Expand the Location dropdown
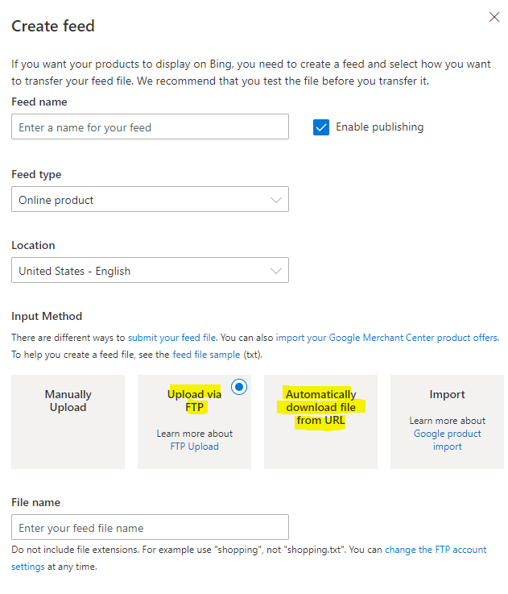This screenshot has width=508, height=594. 150,271
